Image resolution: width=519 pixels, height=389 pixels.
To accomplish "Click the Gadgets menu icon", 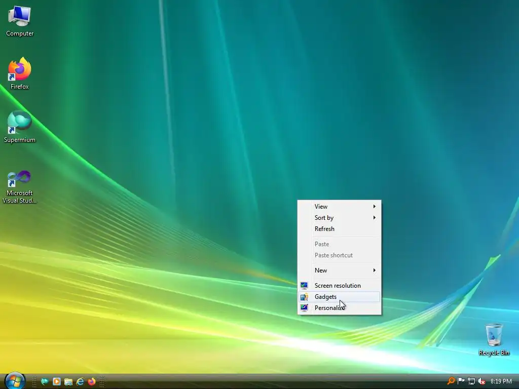I will 304,297.
